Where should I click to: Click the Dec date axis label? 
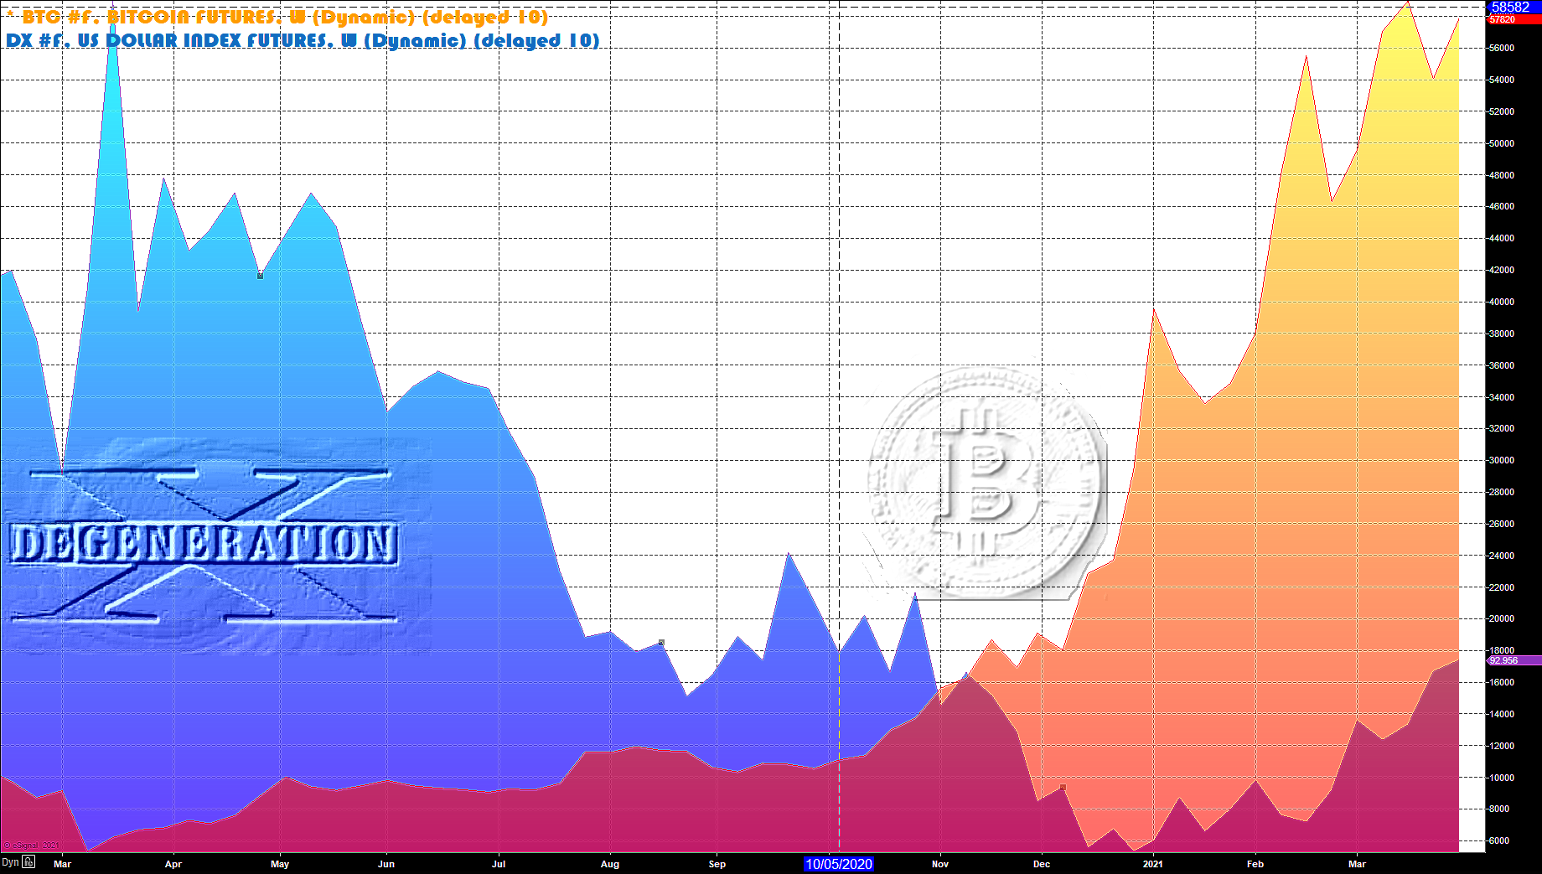[1042, 864]
